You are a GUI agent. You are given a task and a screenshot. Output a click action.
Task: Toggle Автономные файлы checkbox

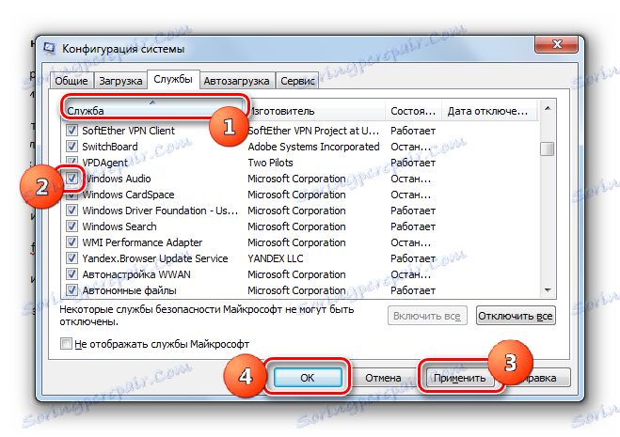(x=72, y=290)
